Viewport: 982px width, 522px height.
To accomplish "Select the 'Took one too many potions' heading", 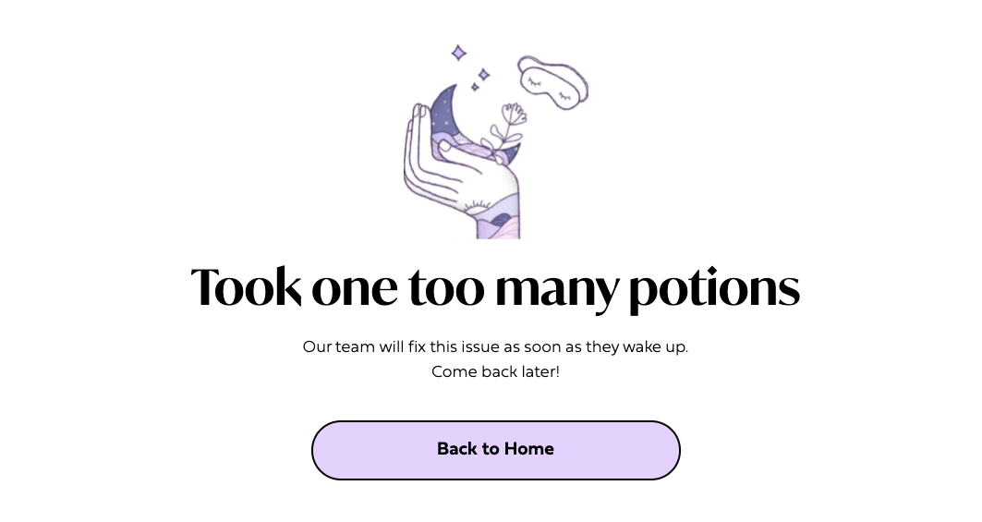I will (495, 287).
